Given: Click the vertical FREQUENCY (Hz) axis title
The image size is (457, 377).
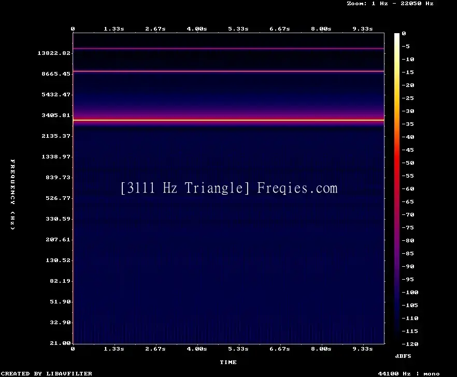Looking at the screenshot, I should [x=12, y=194].
